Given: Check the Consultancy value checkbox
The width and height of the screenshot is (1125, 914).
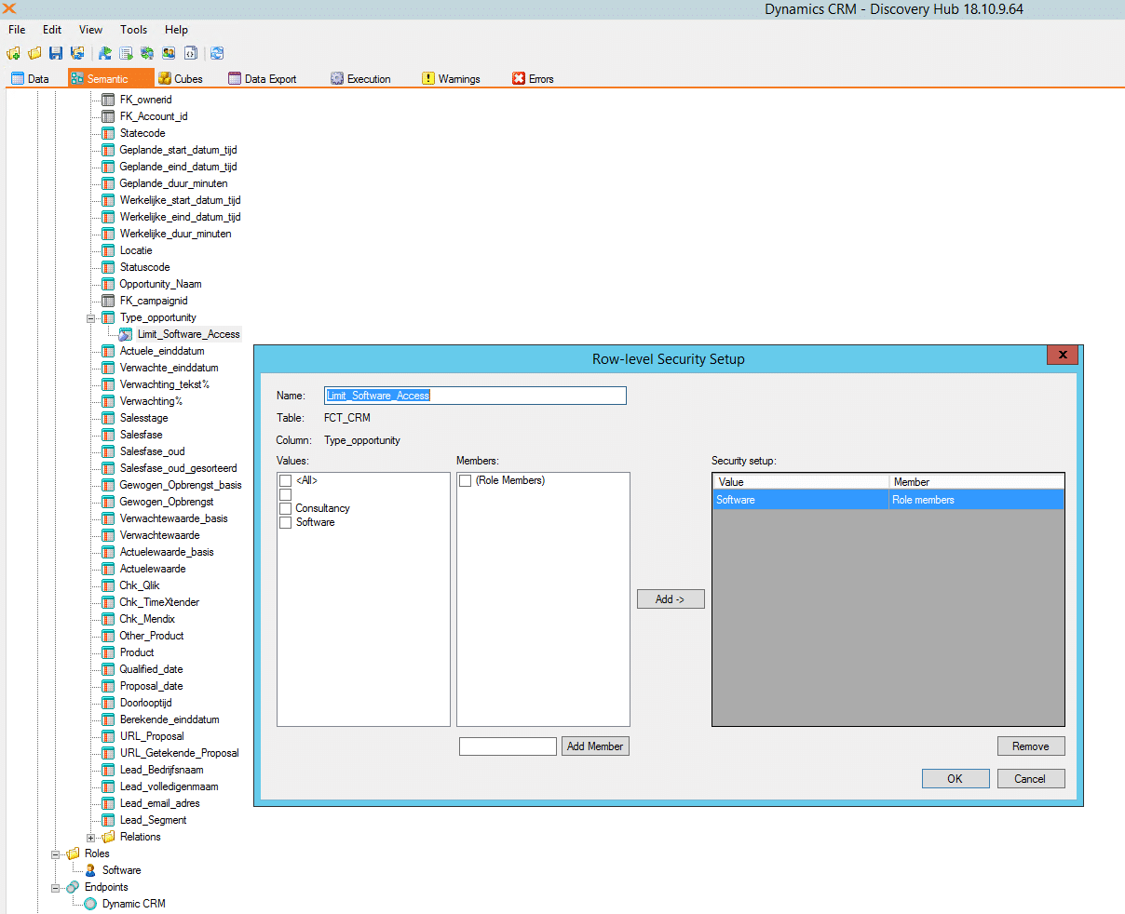Looking at the screenshot, I should pos(284,508).
